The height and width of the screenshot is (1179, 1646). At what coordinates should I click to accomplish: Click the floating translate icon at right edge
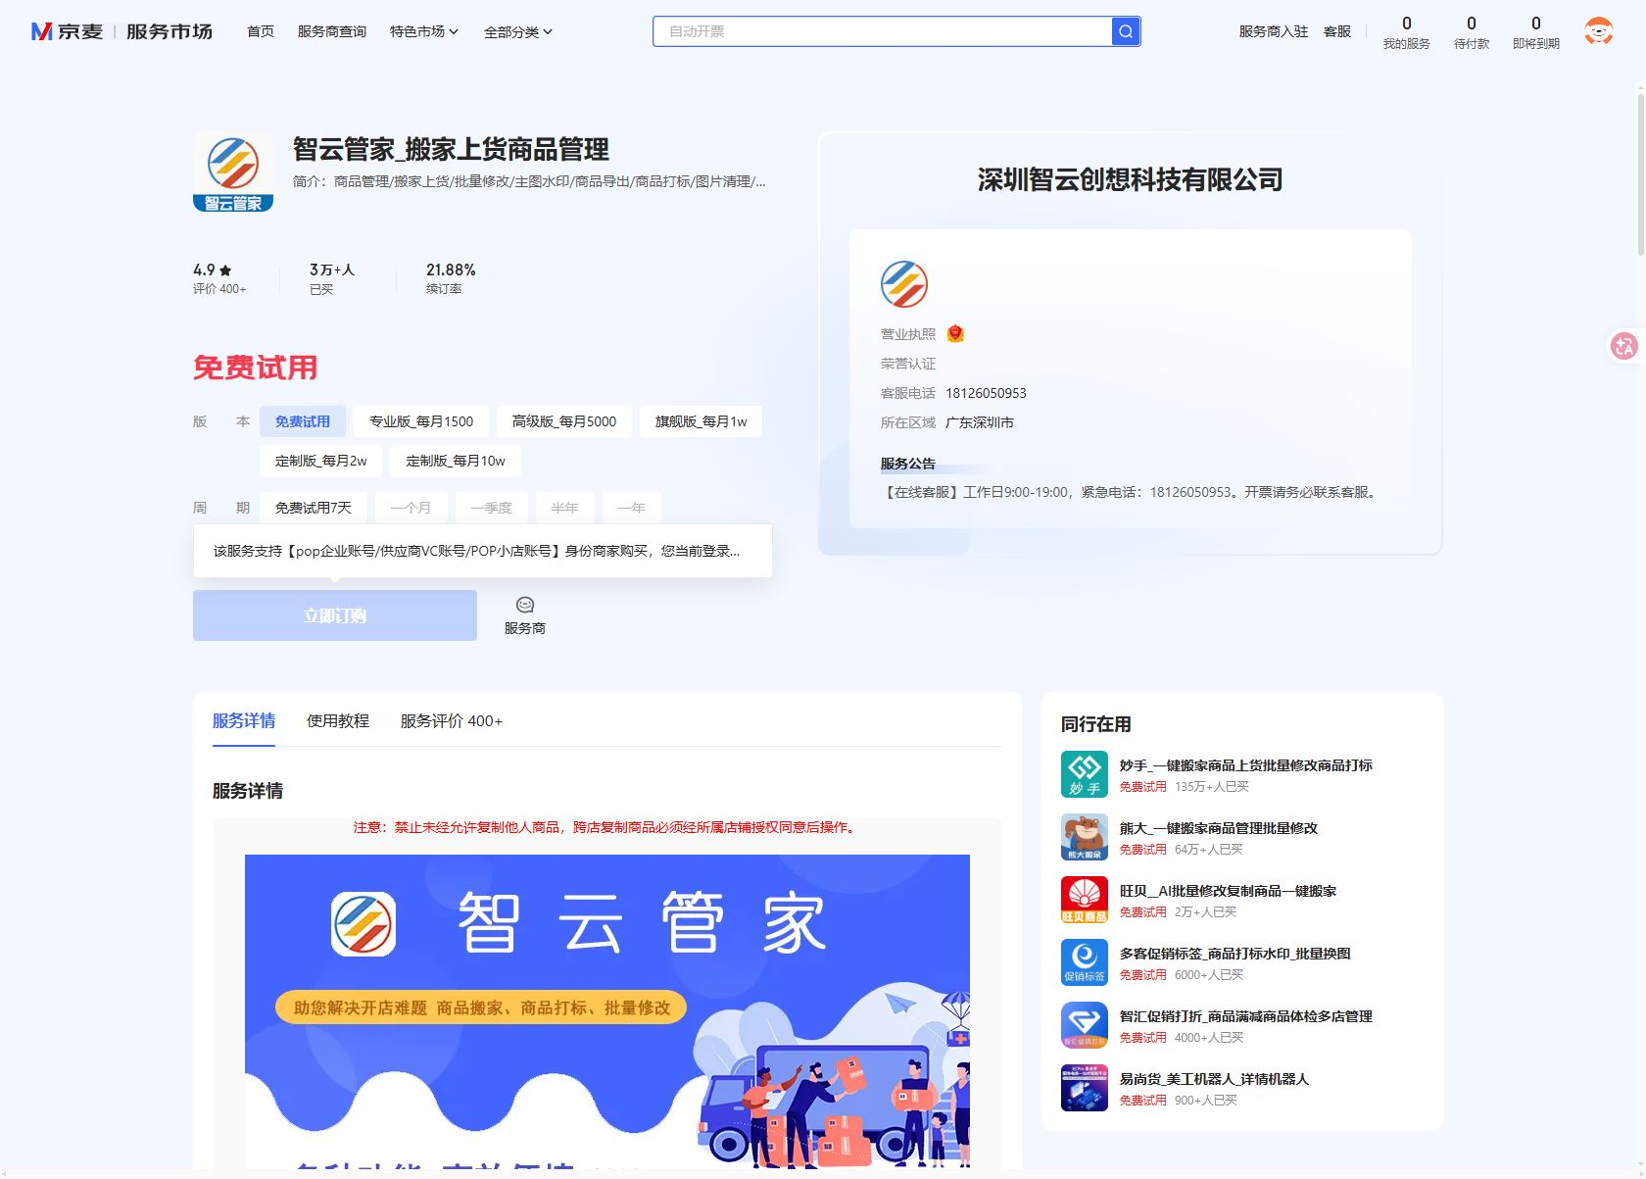point(1624,345)
